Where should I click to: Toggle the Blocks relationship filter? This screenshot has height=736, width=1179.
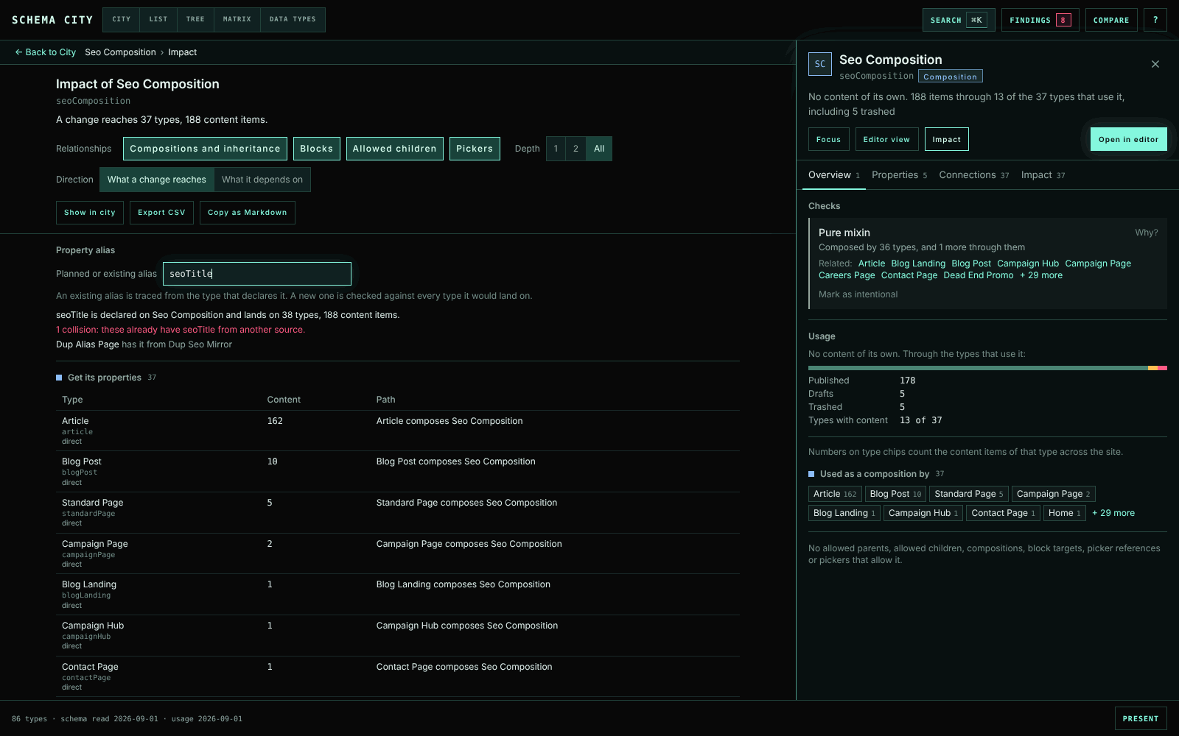point(317,149)
